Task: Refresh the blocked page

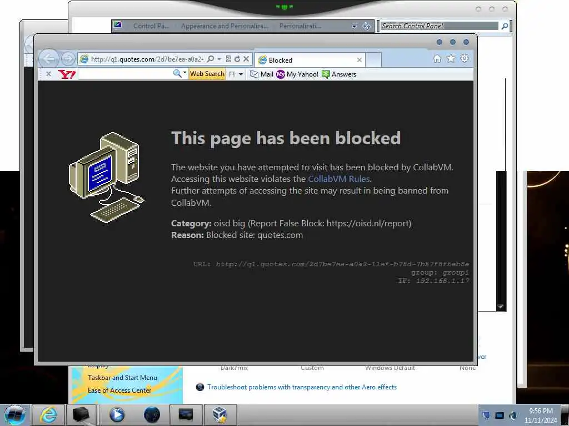Action: click(237, 59)
